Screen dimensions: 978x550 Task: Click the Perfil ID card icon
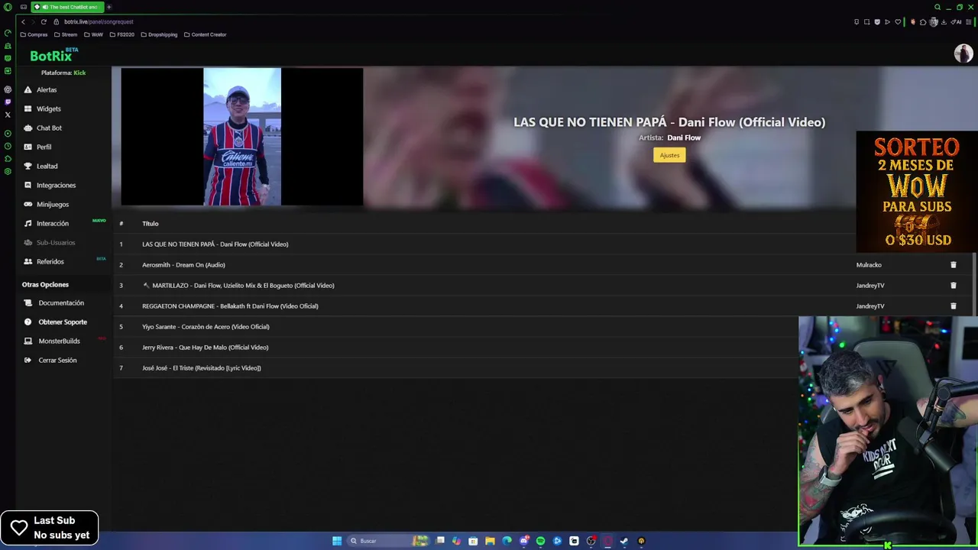(x=28, y=147)
